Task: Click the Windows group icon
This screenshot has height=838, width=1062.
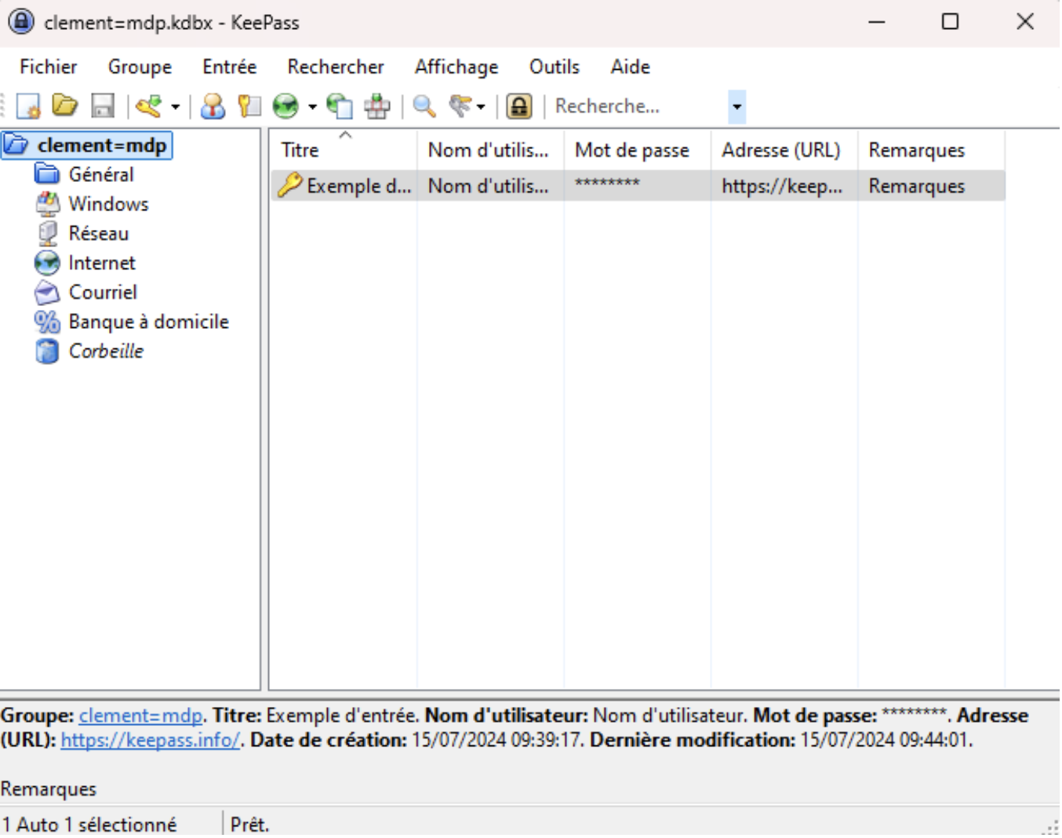Action: (x=47, y=204)
